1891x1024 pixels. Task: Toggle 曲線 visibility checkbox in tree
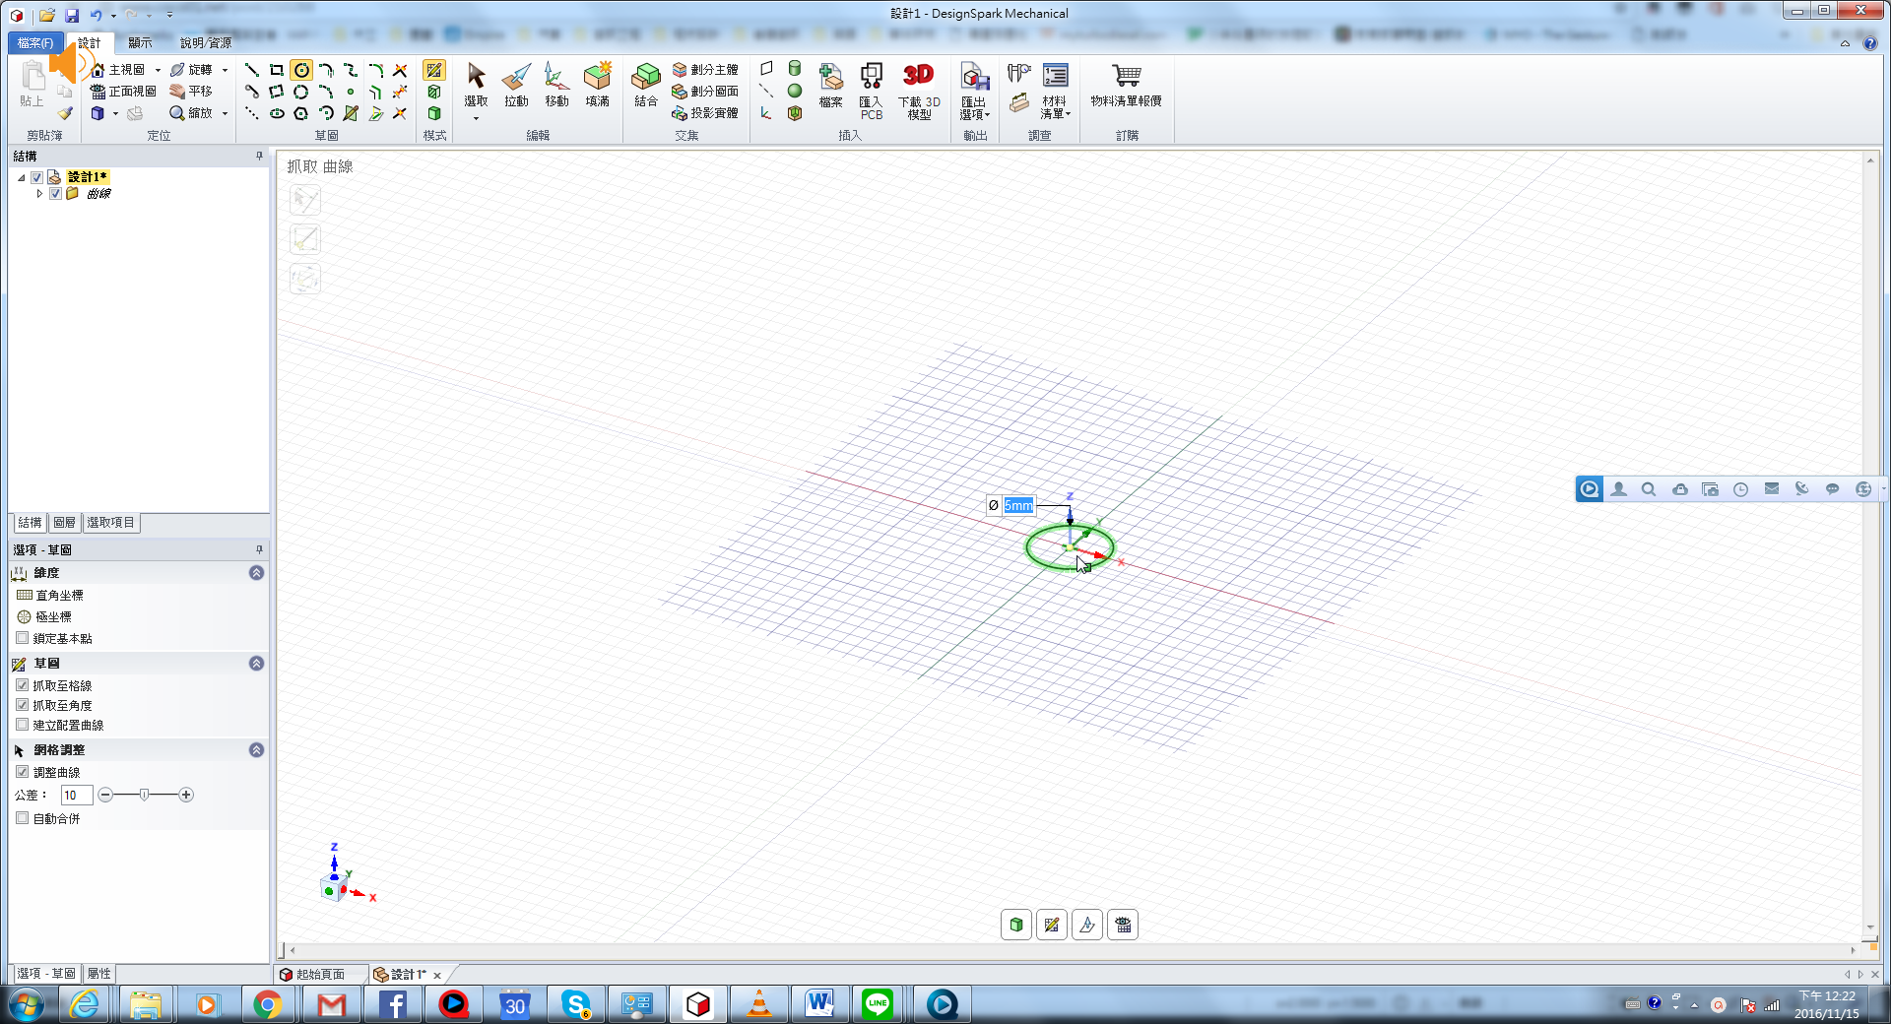point(56,194)
